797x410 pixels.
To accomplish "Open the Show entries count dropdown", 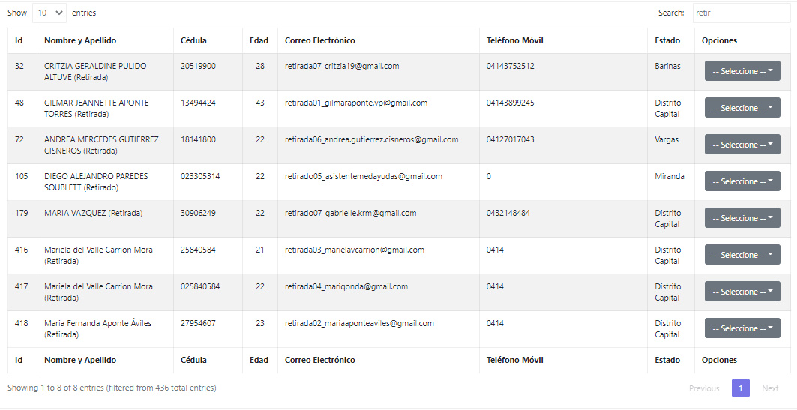I will coord(49,13).
